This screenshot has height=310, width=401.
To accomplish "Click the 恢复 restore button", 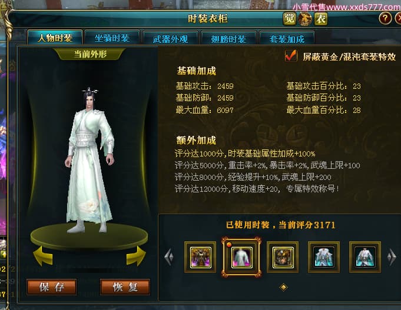I will (x=125, y=287).
